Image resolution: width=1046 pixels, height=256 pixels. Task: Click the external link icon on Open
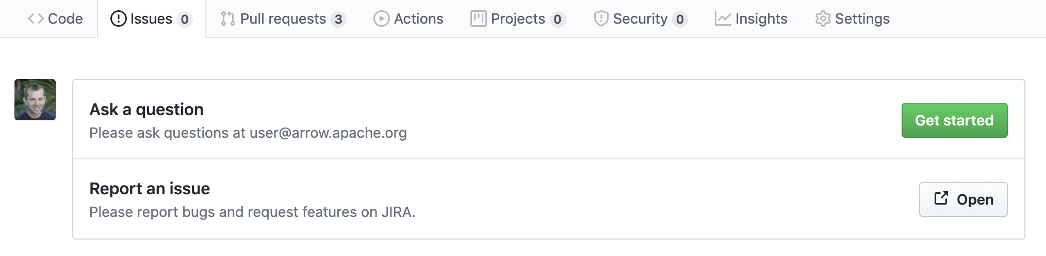click(941, 198)
